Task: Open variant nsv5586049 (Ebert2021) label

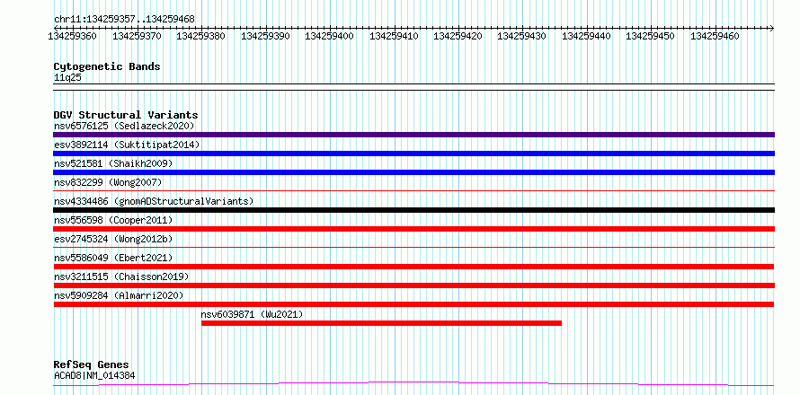Action: [x=113, y=258]
